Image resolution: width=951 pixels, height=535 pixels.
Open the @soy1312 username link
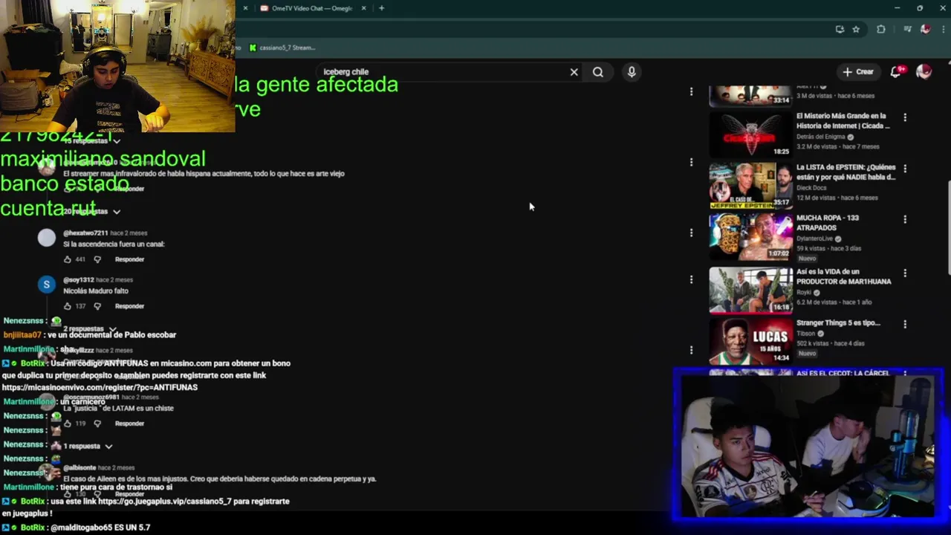click(x=78, y=280)
